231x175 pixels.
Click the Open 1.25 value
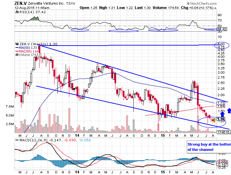(88, 8)
